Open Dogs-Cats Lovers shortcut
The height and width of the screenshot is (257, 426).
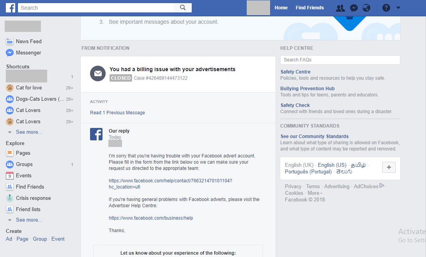pos(40,99)
